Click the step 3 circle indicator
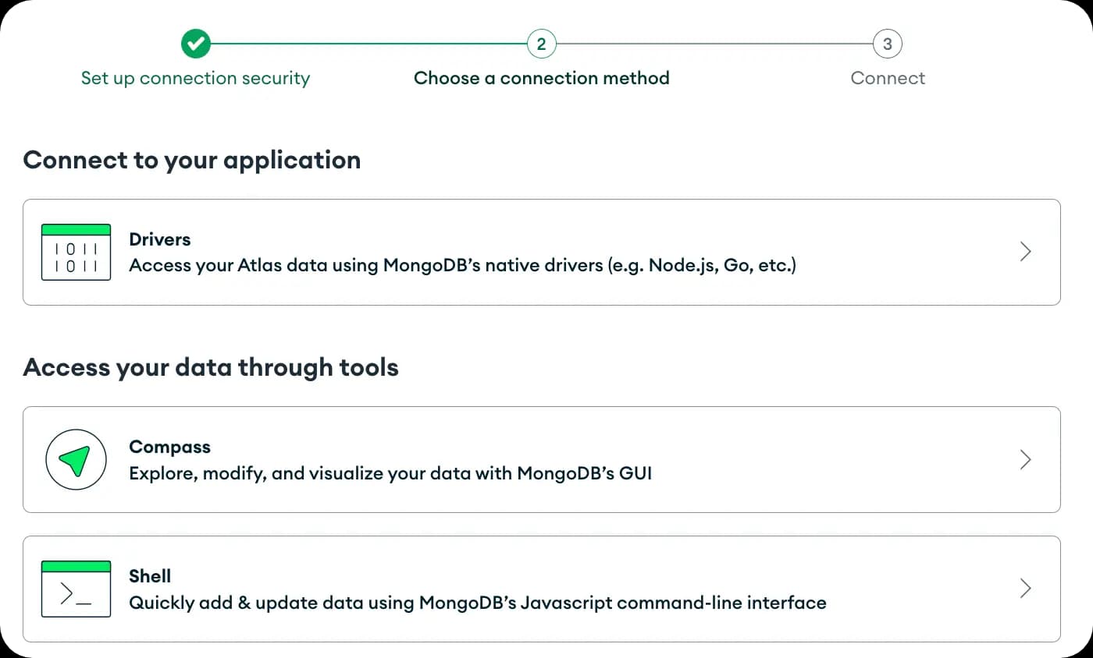 [x=887, y=44]
